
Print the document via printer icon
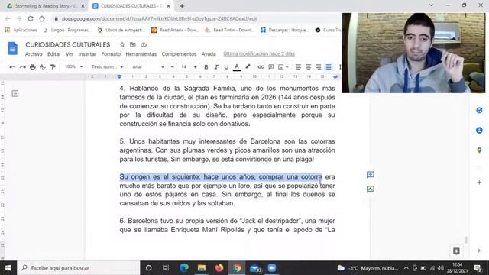(x=32, y=66)
